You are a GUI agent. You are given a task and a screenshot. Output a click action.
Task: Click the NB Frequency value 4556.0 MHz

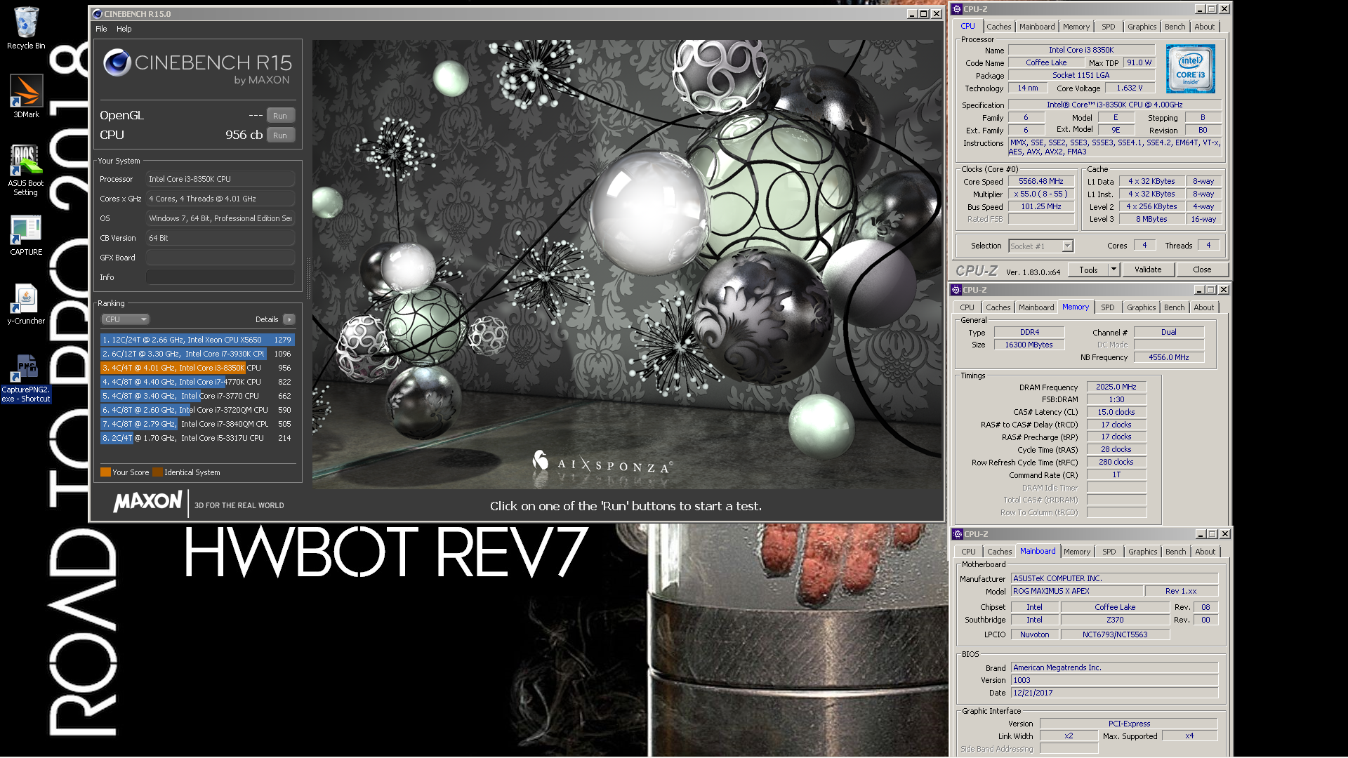[x=1169, y=357]
